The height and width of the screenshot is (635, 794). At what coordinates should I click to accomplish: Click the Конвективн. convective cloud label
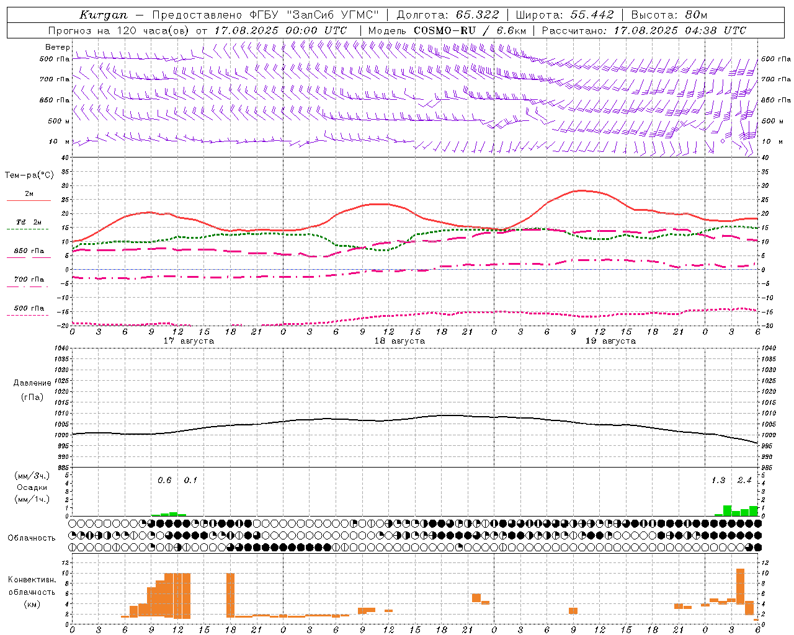(32, 580)
